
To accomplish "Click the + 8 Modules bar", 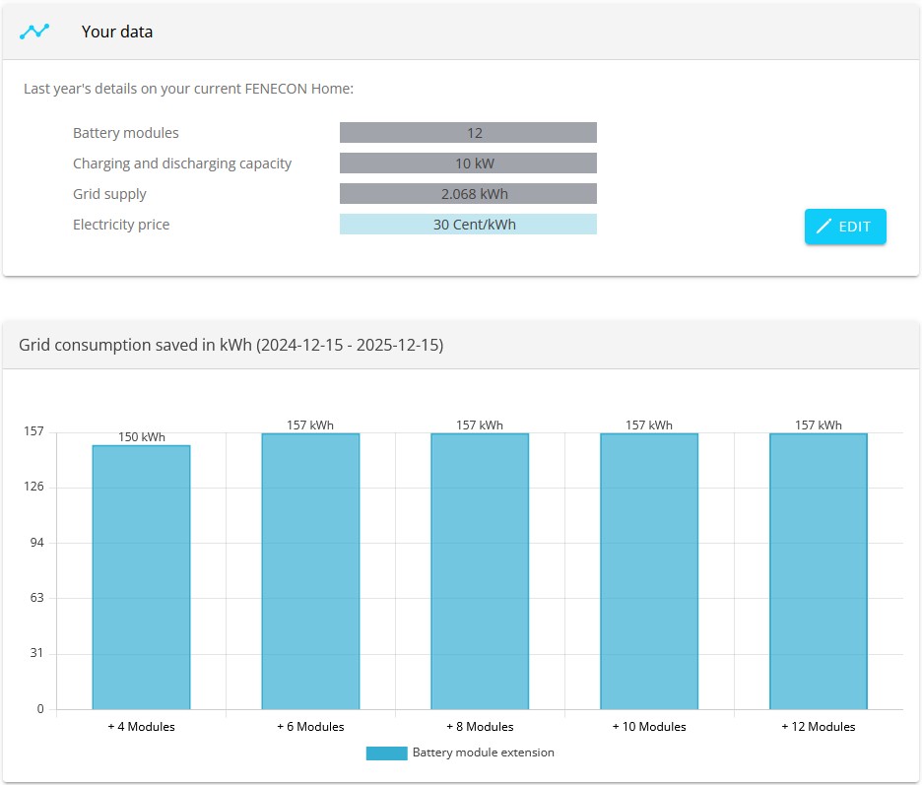I will pyautogui.click(x=480, y=571).
